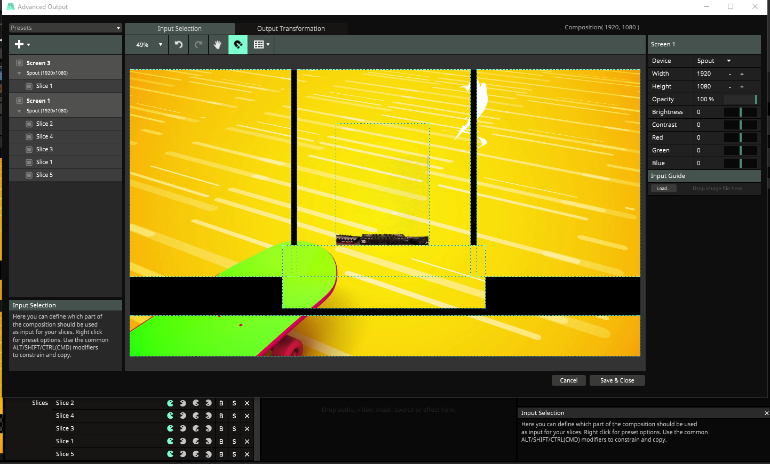The height and width of the screenshot is (464, 770).
Task: Click the Load button under Input Guide
Action: (663, 189)
